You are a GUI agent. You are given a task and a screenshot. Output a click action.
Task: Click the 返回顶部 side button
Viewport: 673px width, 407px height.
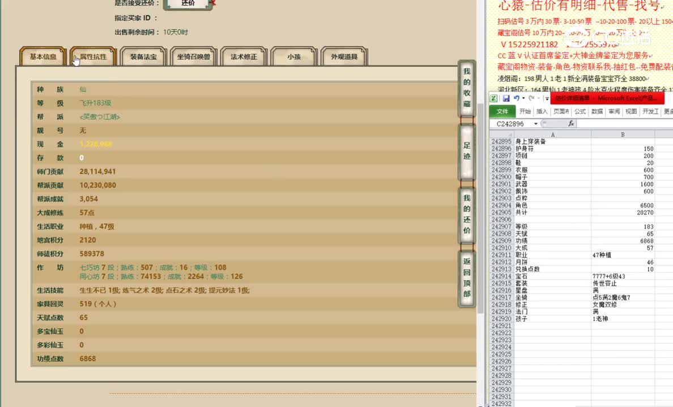[467, 278]
